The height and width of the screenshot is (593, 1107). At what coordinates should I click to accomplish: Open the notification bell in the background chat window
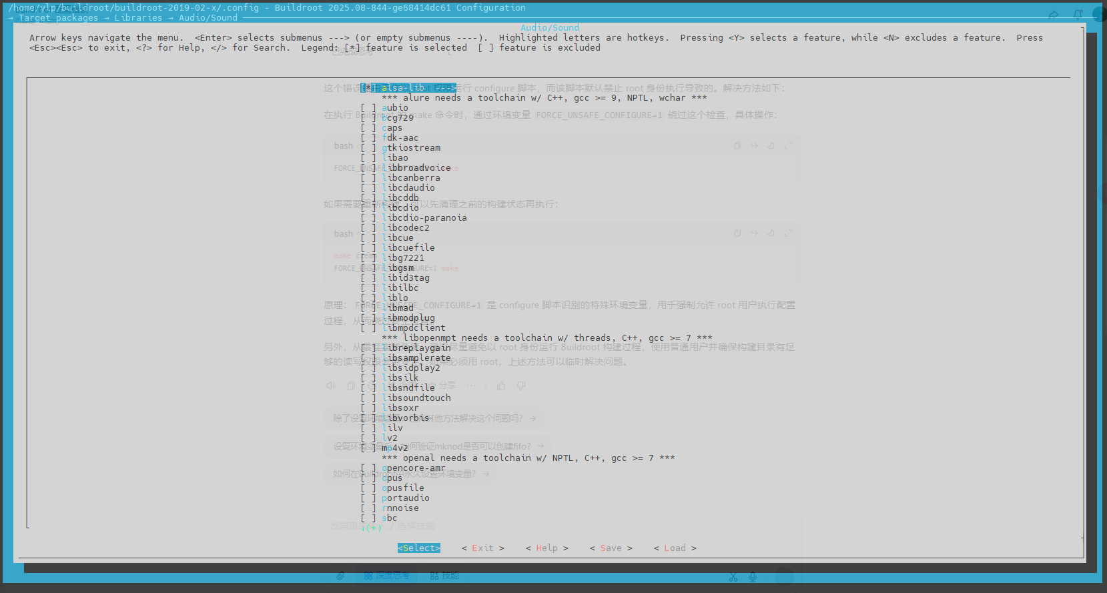click(x=1078, y=14)
